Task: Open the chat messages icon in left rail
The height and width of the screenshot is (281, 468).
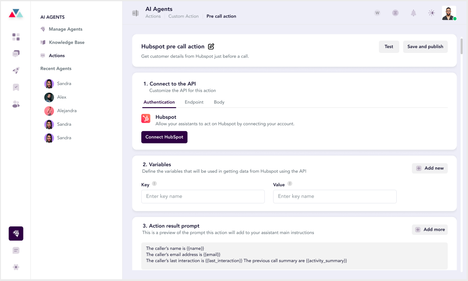Action: click(16, 54)
